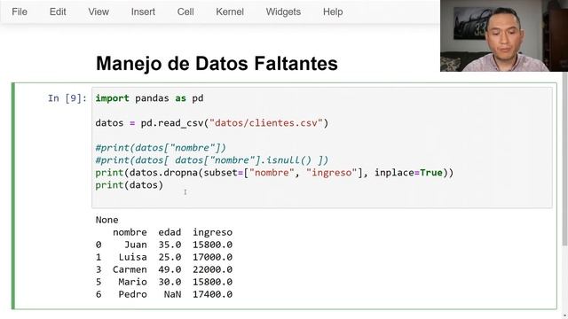Click the commented print(datos["nombre"]) line
Screen dimensions: 568x319
pyautogui.click(x=161, y=148)
